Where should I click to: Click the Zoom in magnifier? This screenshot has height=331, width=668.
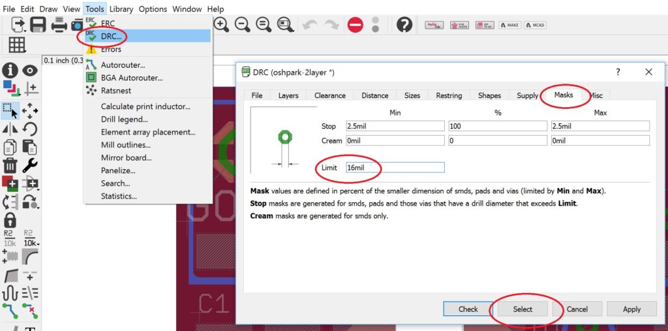(221, 25)
